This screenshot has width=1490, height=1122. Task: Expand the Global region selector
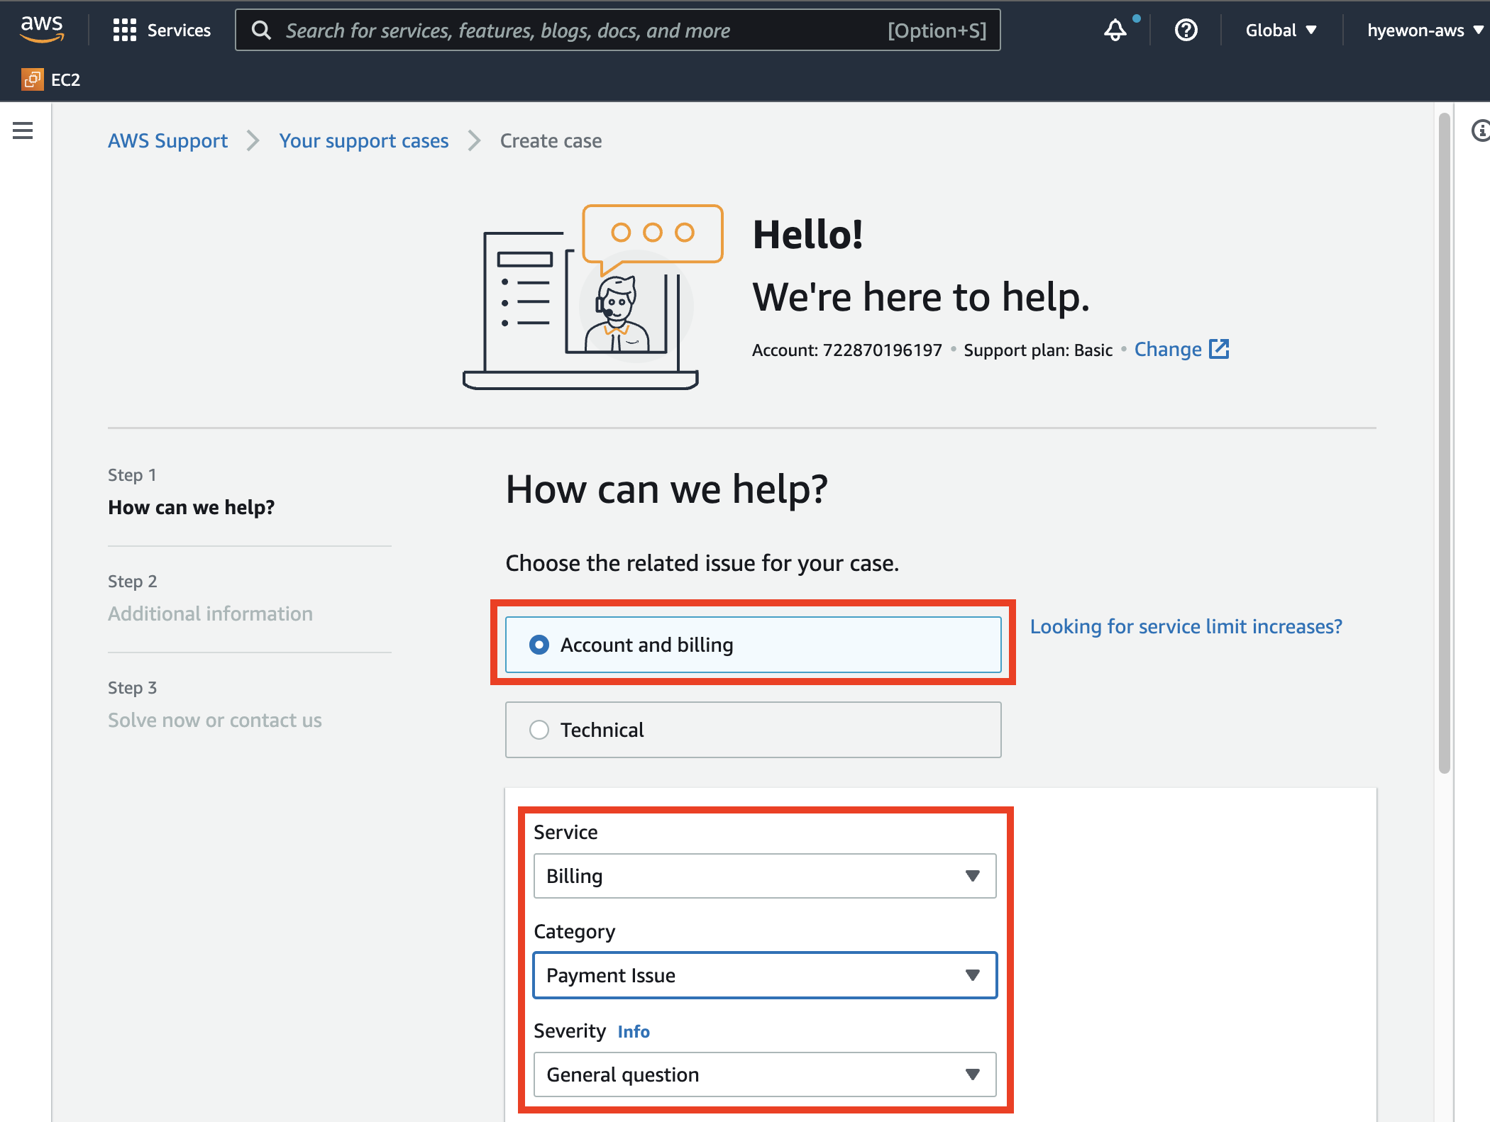pyautogui.click(x=1281, y=30)
